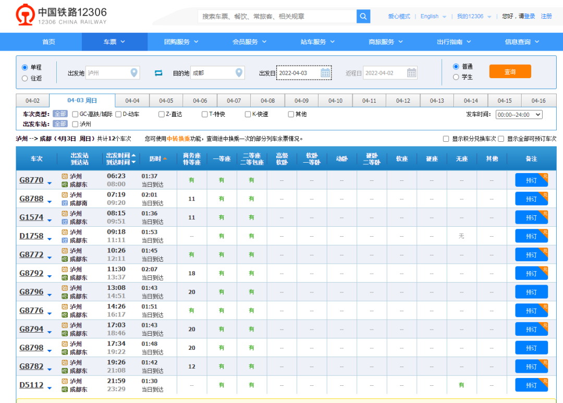Swap departure and destination stations
The height and width of the screenshot is (403, 563).
158,73
